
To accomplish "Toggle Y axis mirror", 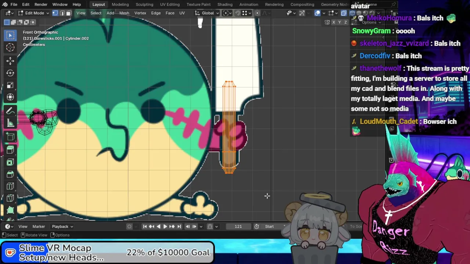I will (x=340, y=22).
